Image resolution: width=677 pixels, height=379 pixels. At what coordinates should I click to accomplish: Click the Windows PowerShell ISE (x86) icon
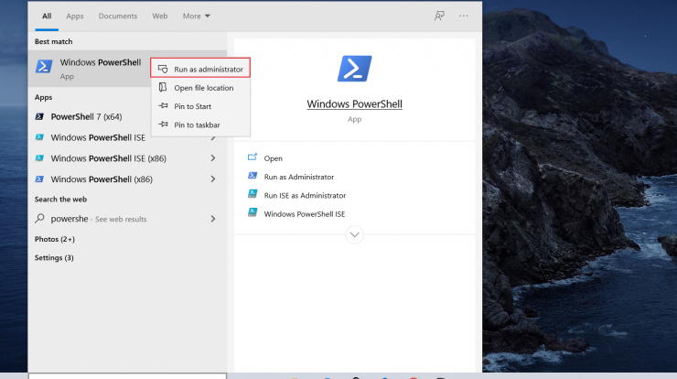pyautogui.click(x=39, y=157)
